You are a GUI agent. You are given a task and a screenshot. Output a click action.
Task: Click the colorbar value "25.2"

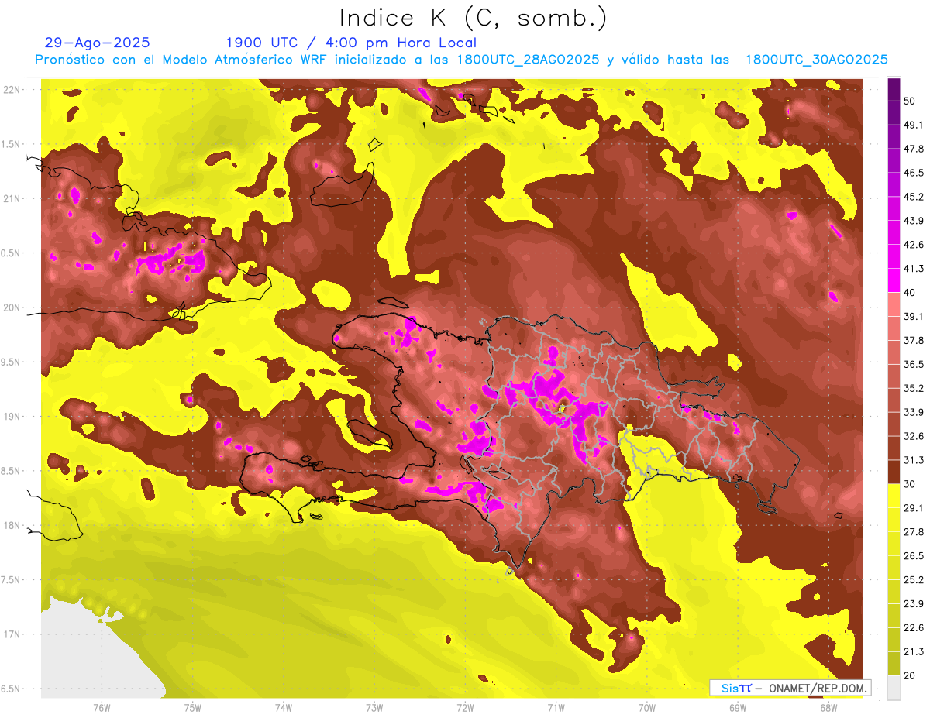tap(914, 580)
